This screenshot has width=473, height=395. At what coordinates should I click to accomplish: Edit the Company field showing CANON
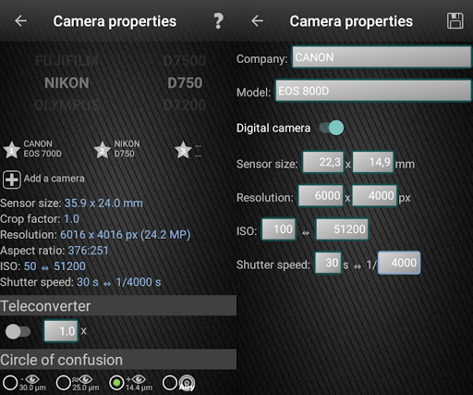382,57
